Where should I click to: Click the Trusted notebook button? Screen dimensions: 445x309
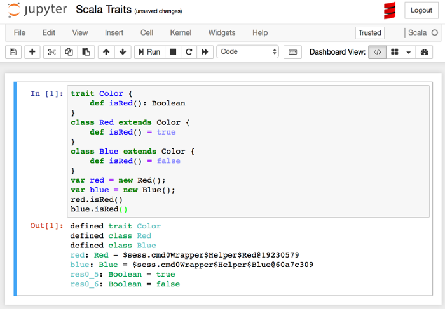coord(370,33)
